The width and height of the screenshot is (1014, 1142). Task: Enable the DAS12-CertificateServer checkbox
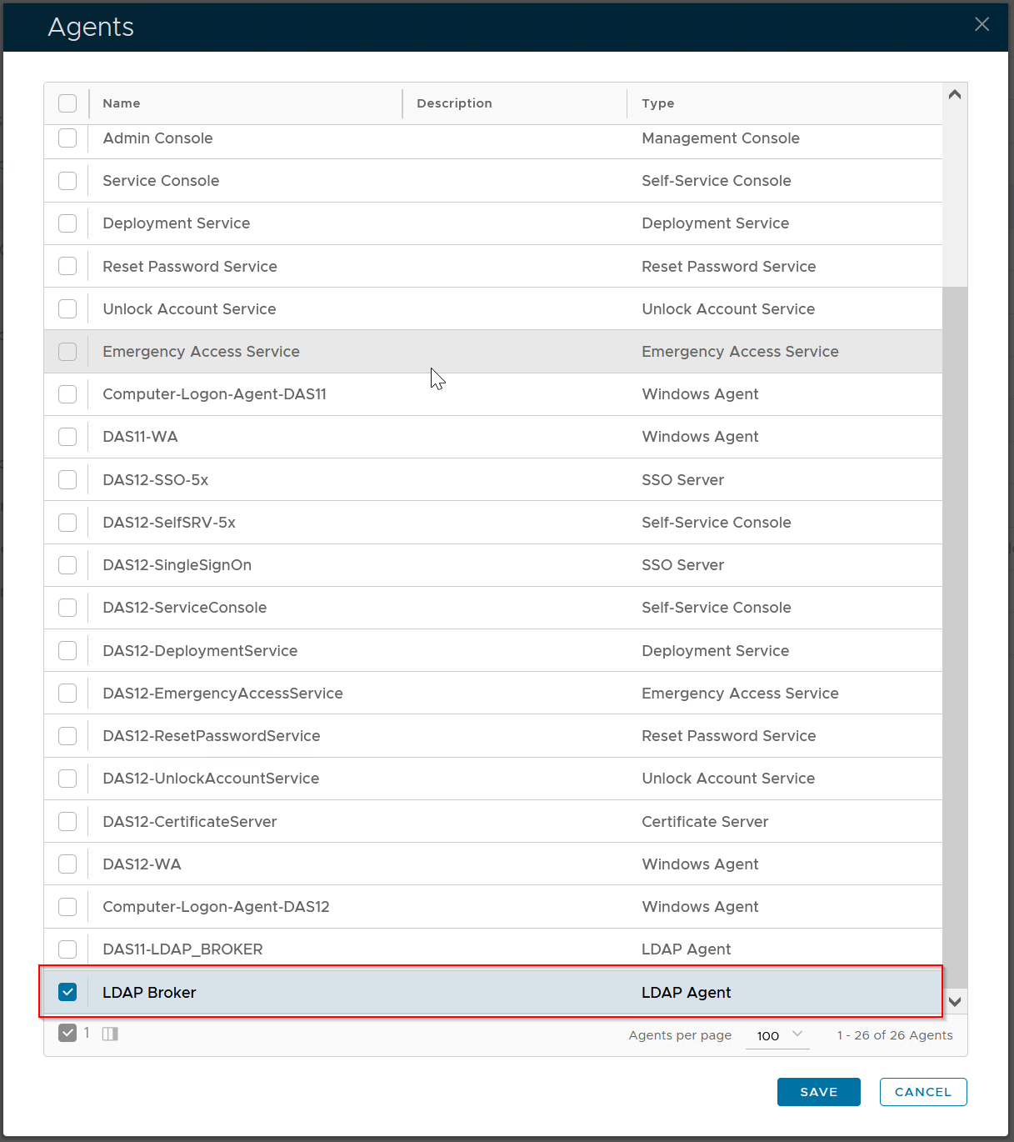click(67, 821)
